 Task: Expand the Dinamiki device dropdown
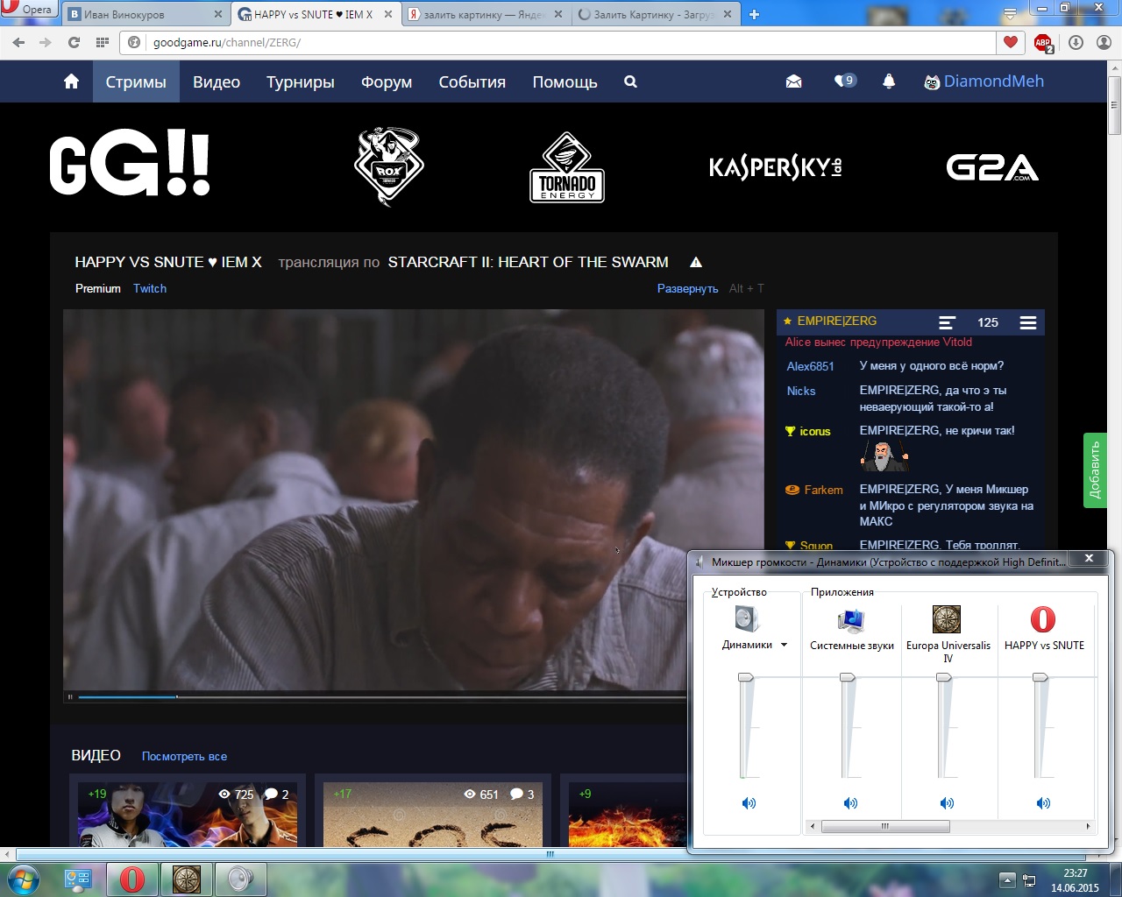point(784,645)
